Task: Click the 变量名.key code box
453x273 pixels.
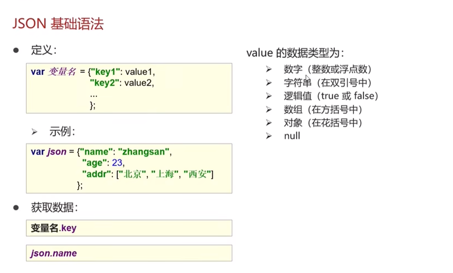Action: click(x=129, y=228)
